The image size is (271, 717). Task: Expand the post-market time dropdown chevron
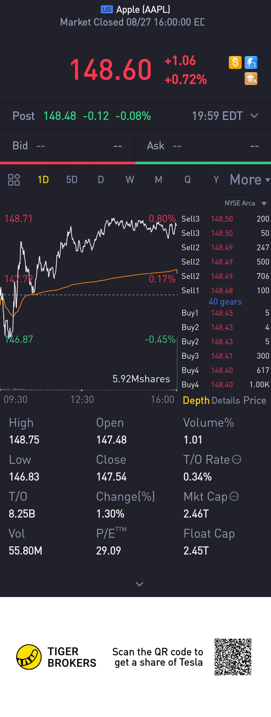pos(254,116)
